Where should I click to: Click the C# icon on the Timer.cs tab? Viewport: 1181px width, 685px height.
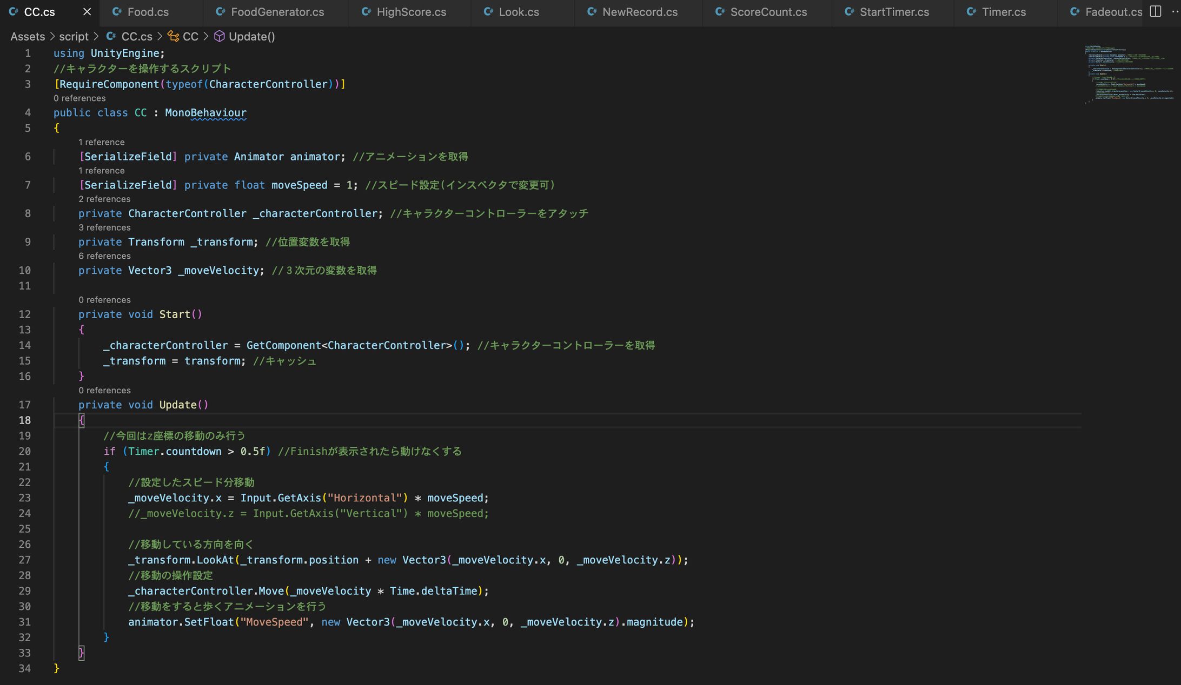point(971,11)
